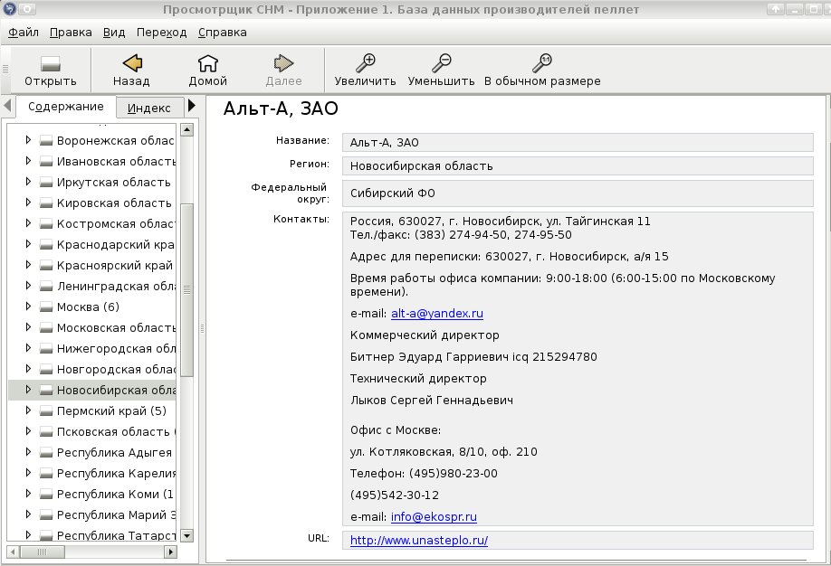Go back with the Назад arrow
Screen dimensions: 831x566
[131, 63]
